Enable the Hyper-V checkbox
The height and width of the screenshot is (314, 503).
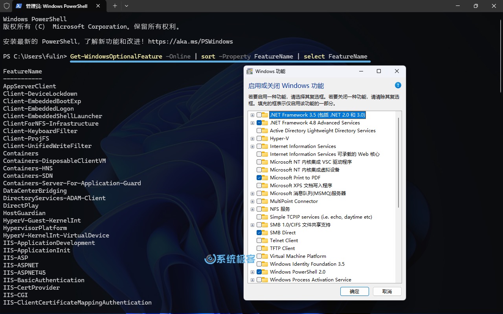[x=259, y=139]
